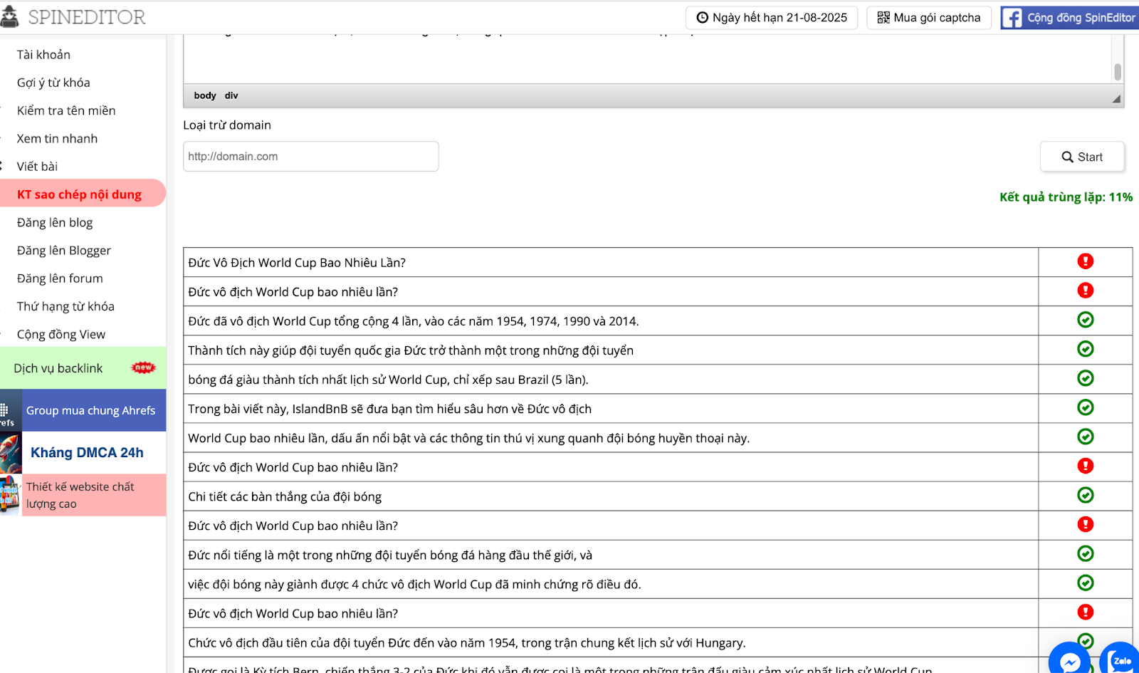
Task: Click the Ngày hết hạn 21-08-2025 button
Action: coord(772,18)
